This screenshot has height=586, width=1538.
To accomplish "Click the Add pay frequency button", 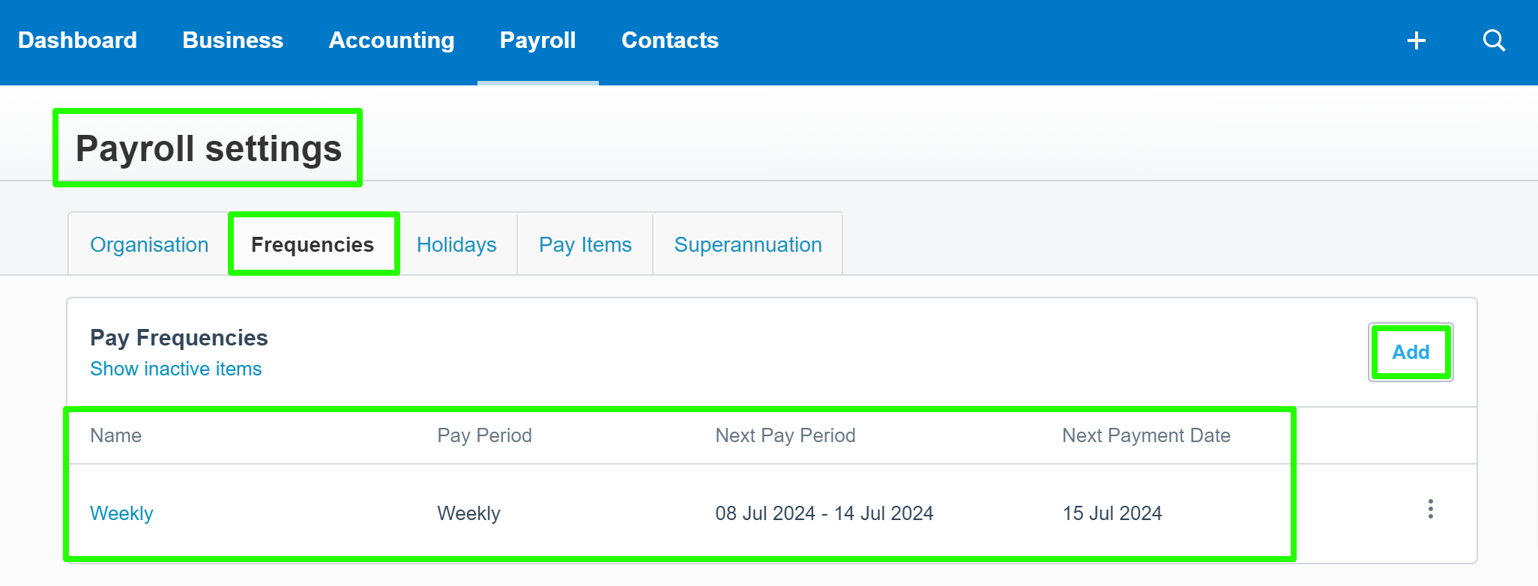I will point(1411,352).
